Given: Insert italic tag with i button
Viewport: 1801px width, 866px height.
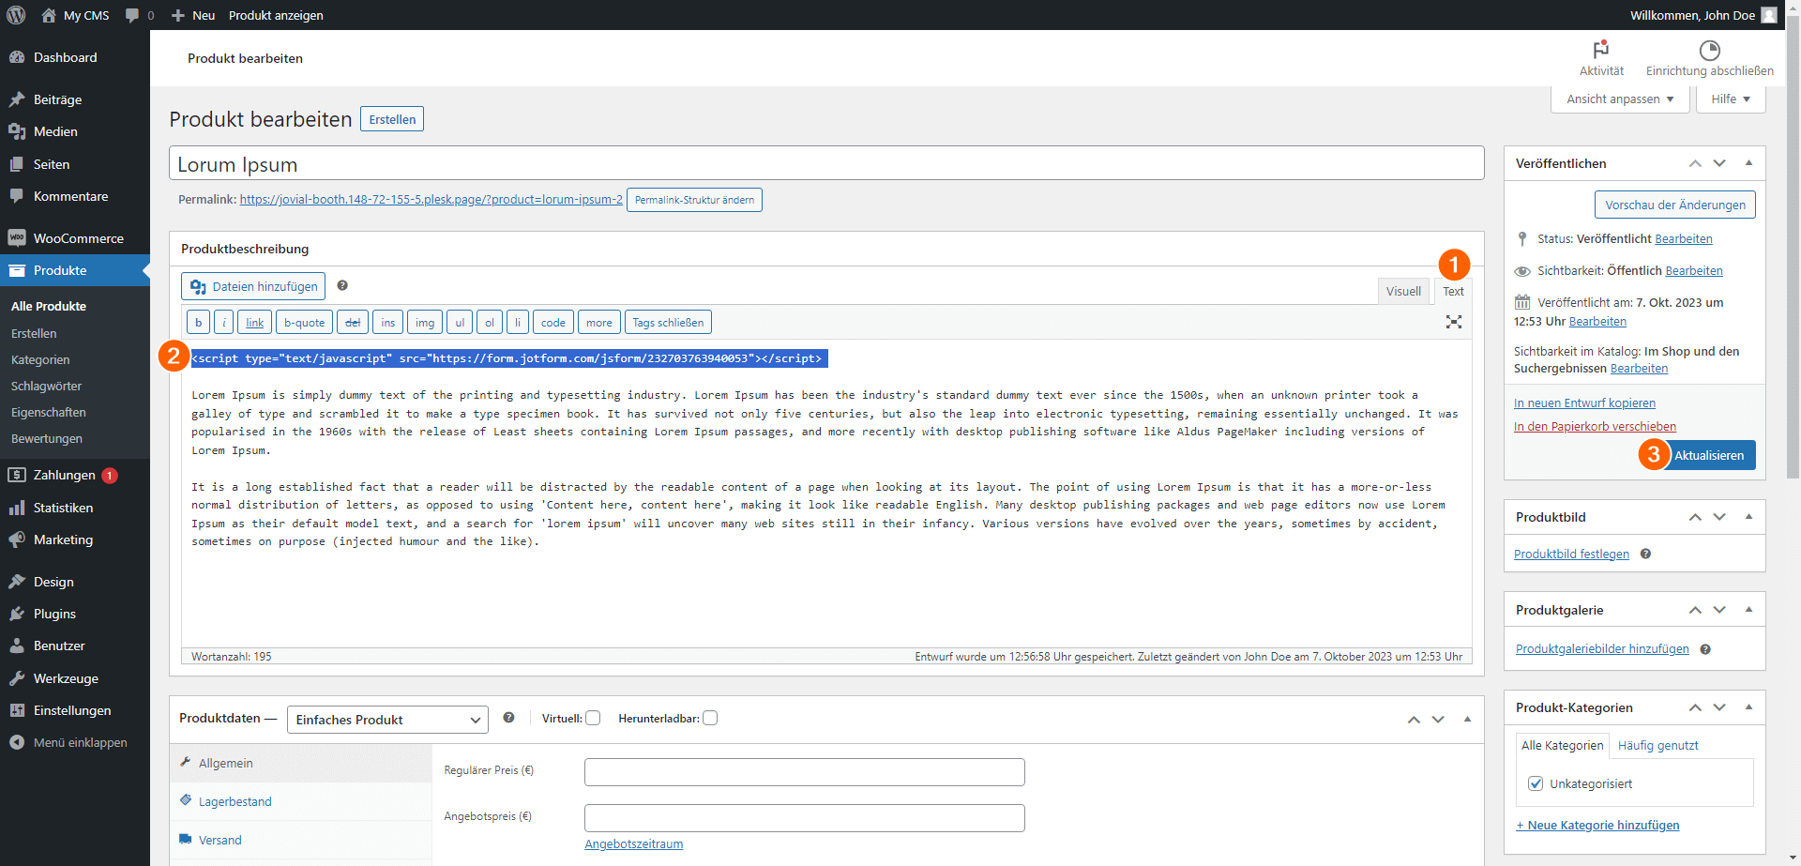Looking at the screenshot, I should (x=223, y=322).
